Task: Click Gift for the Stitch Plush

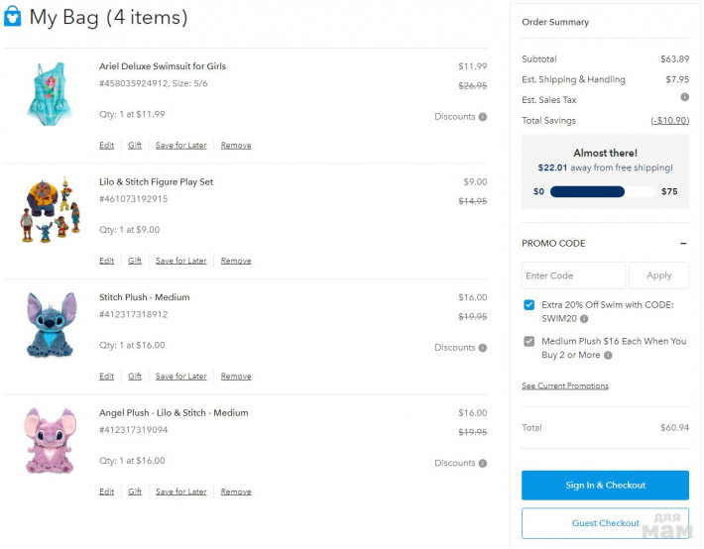Action: point(135,377)
